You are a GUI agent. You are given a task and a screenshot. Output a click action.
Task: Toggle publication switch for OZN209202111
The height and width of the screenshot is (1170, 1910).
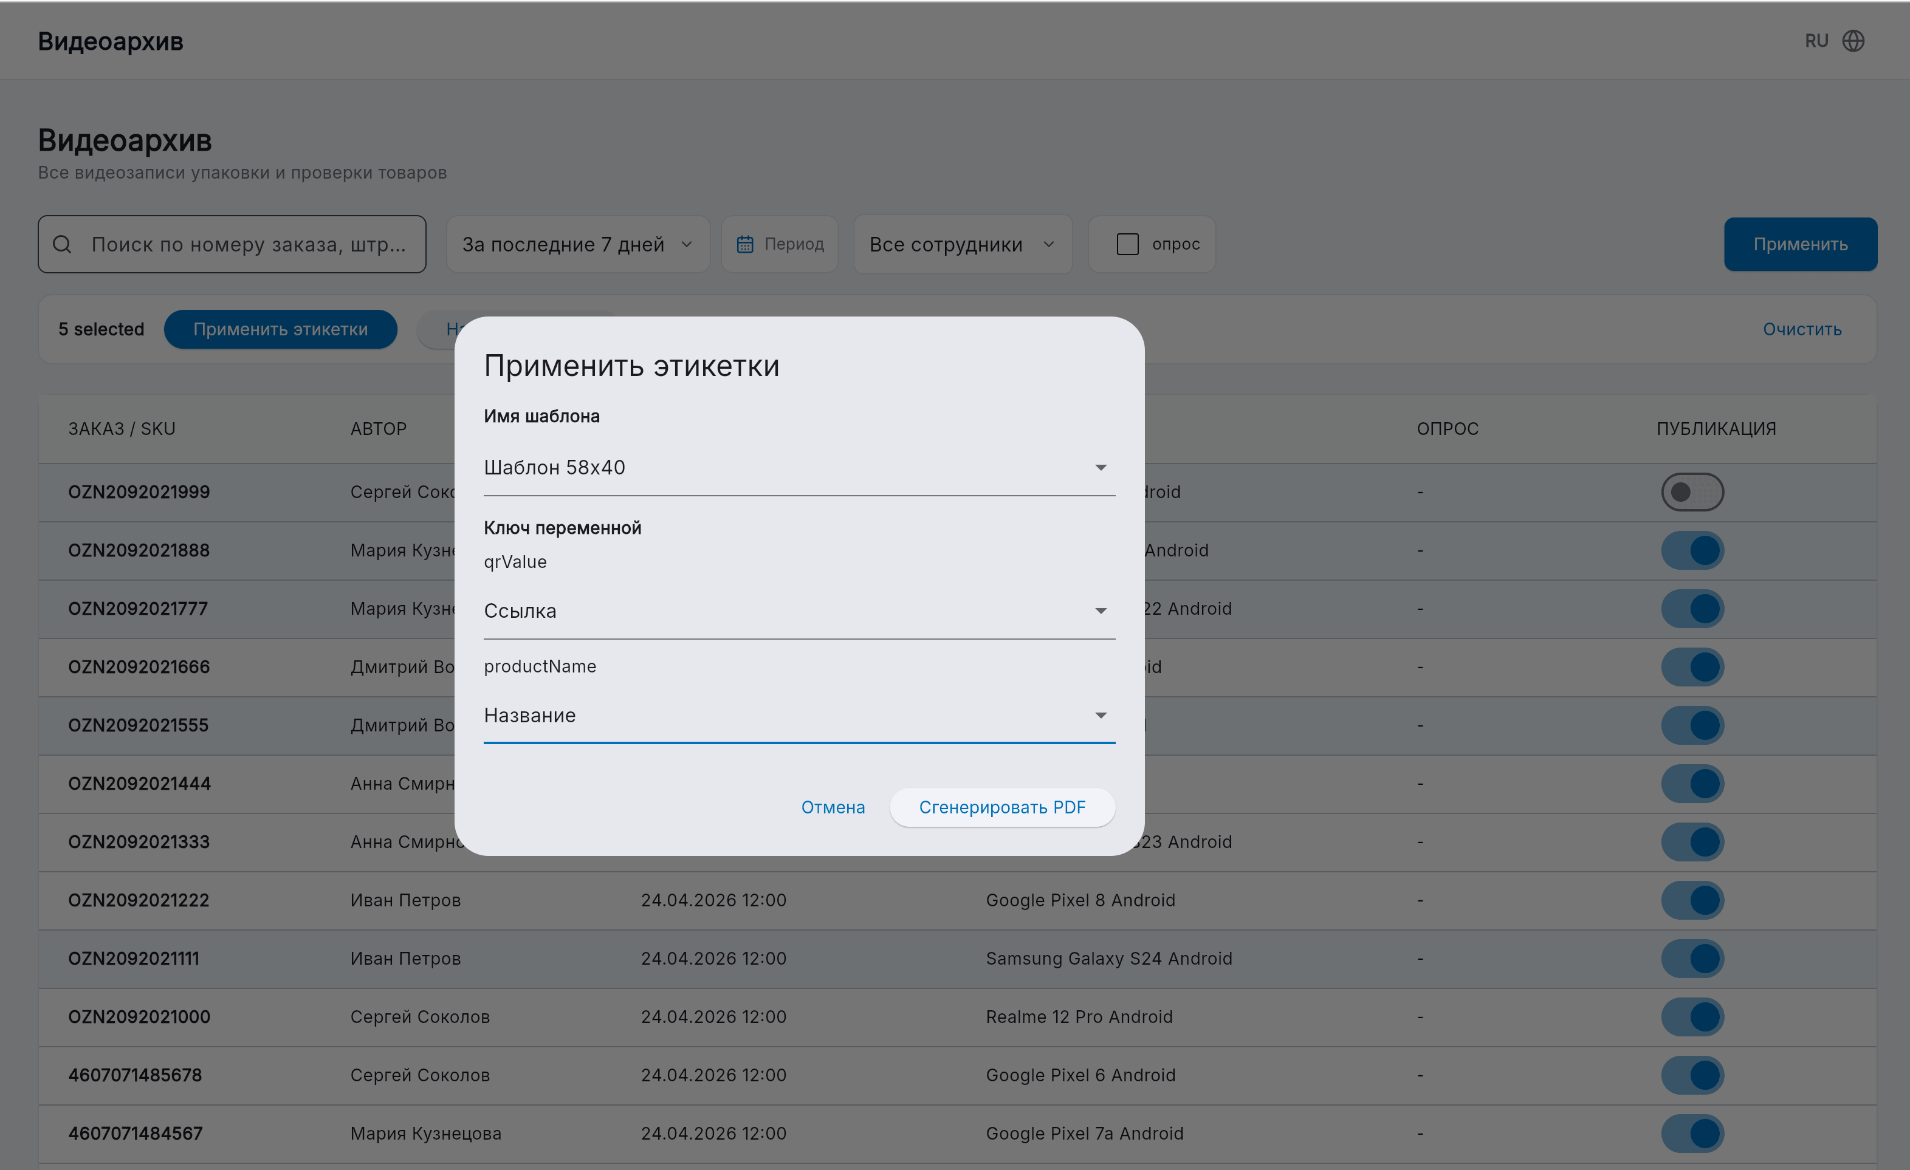[x=1692, y=959]
